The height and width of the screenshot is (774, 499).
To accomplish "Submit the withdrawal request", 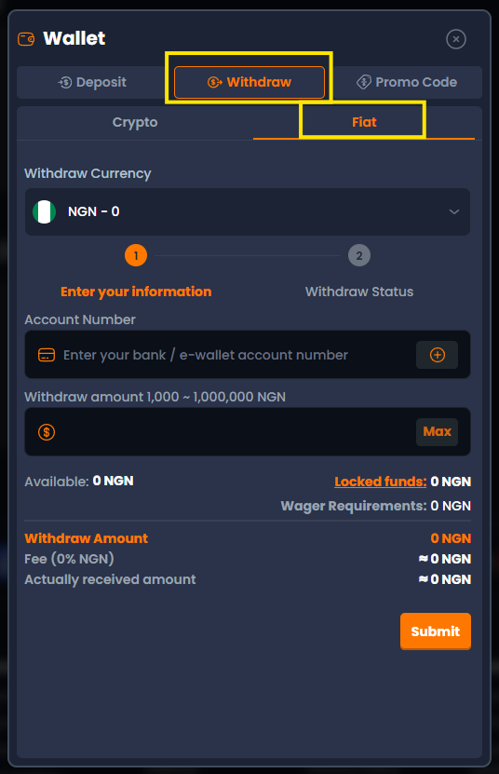I will tap(436, 631).
